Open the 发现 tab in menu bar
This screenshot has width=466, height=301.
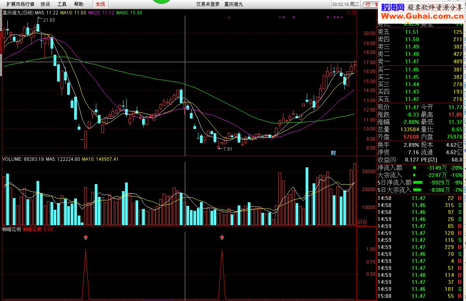100,4
